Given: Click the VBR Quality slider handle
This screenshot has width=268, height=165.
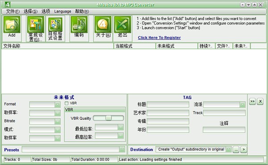Looking at the screenshot, I should point(109,118).
